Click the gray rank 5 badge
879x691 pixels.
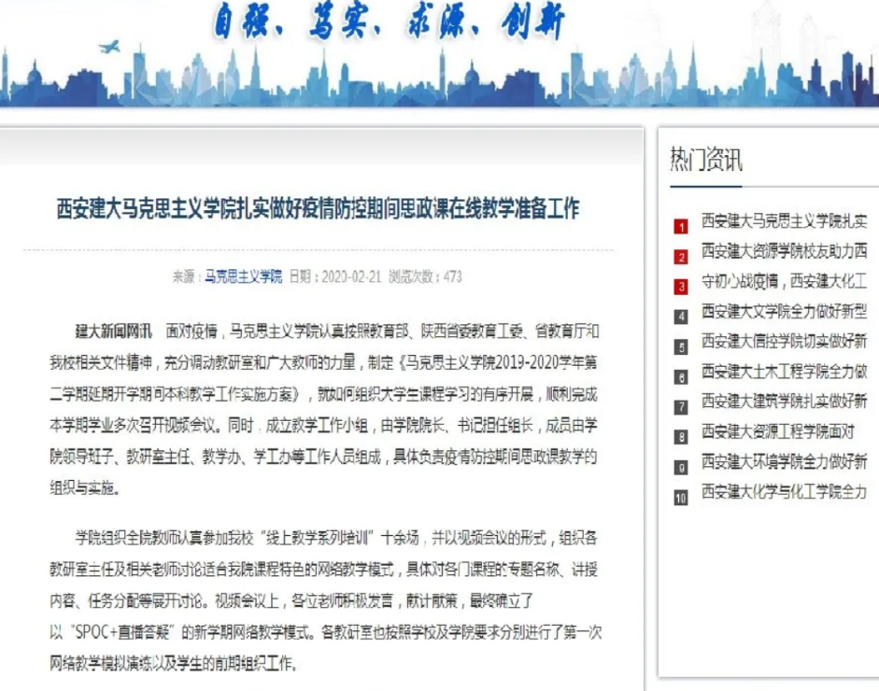click(x=681, y=347)
